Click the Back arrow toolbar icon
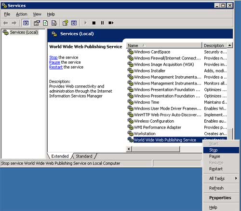The image size is (241, 211). click(x=6, y=23)
